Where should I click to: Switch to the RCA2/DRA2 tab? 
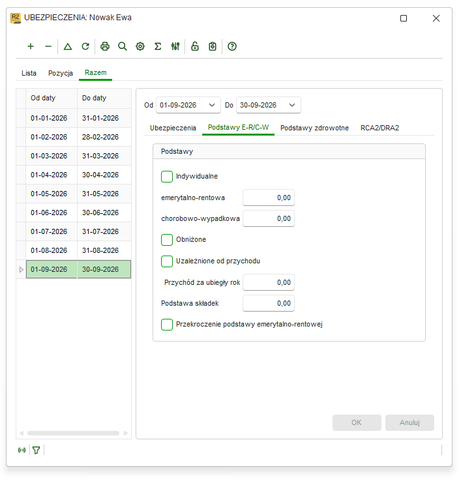point(379,128)
